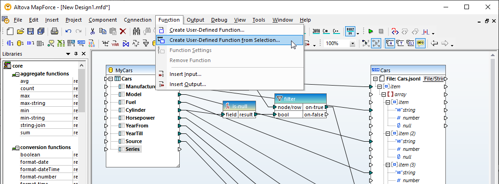Click the Save floppy disk icon

(30, 31)
